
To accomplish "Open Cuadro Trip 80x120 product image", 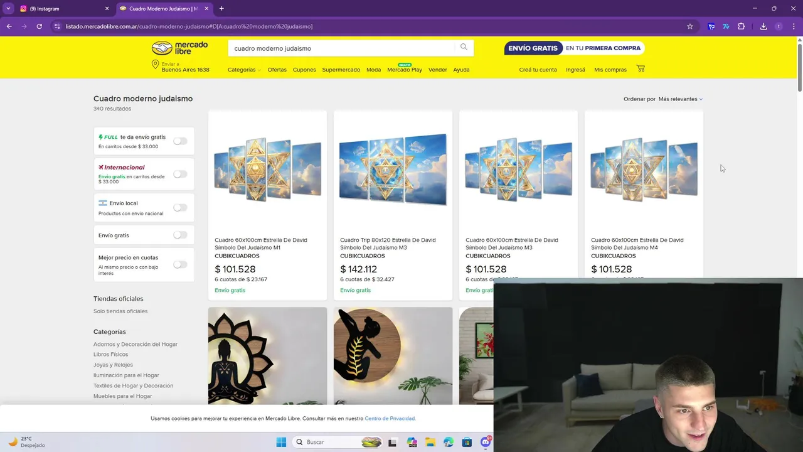I will [x=393, y=169].
